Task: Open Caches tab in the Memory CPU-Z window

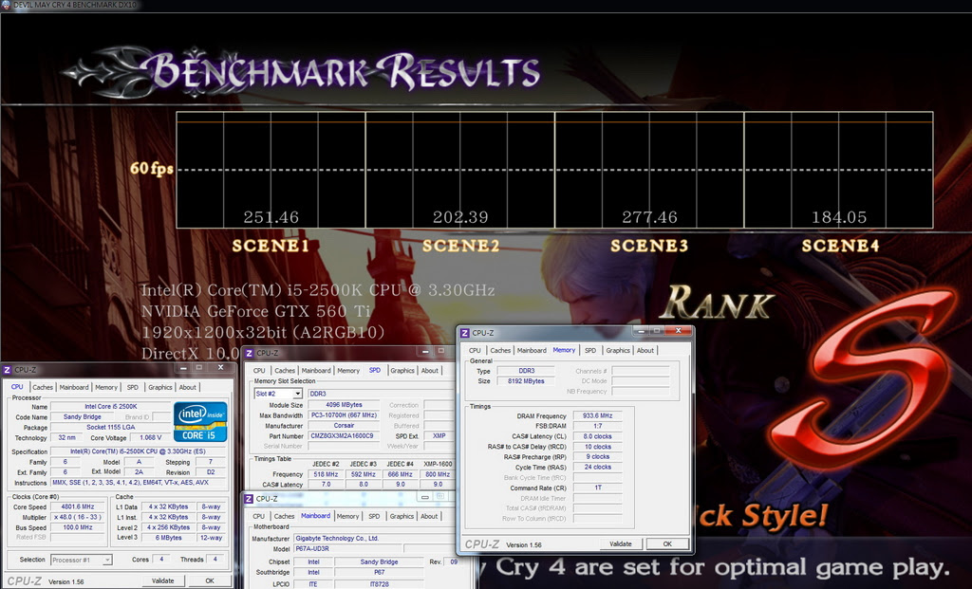Action: [500, 351]
